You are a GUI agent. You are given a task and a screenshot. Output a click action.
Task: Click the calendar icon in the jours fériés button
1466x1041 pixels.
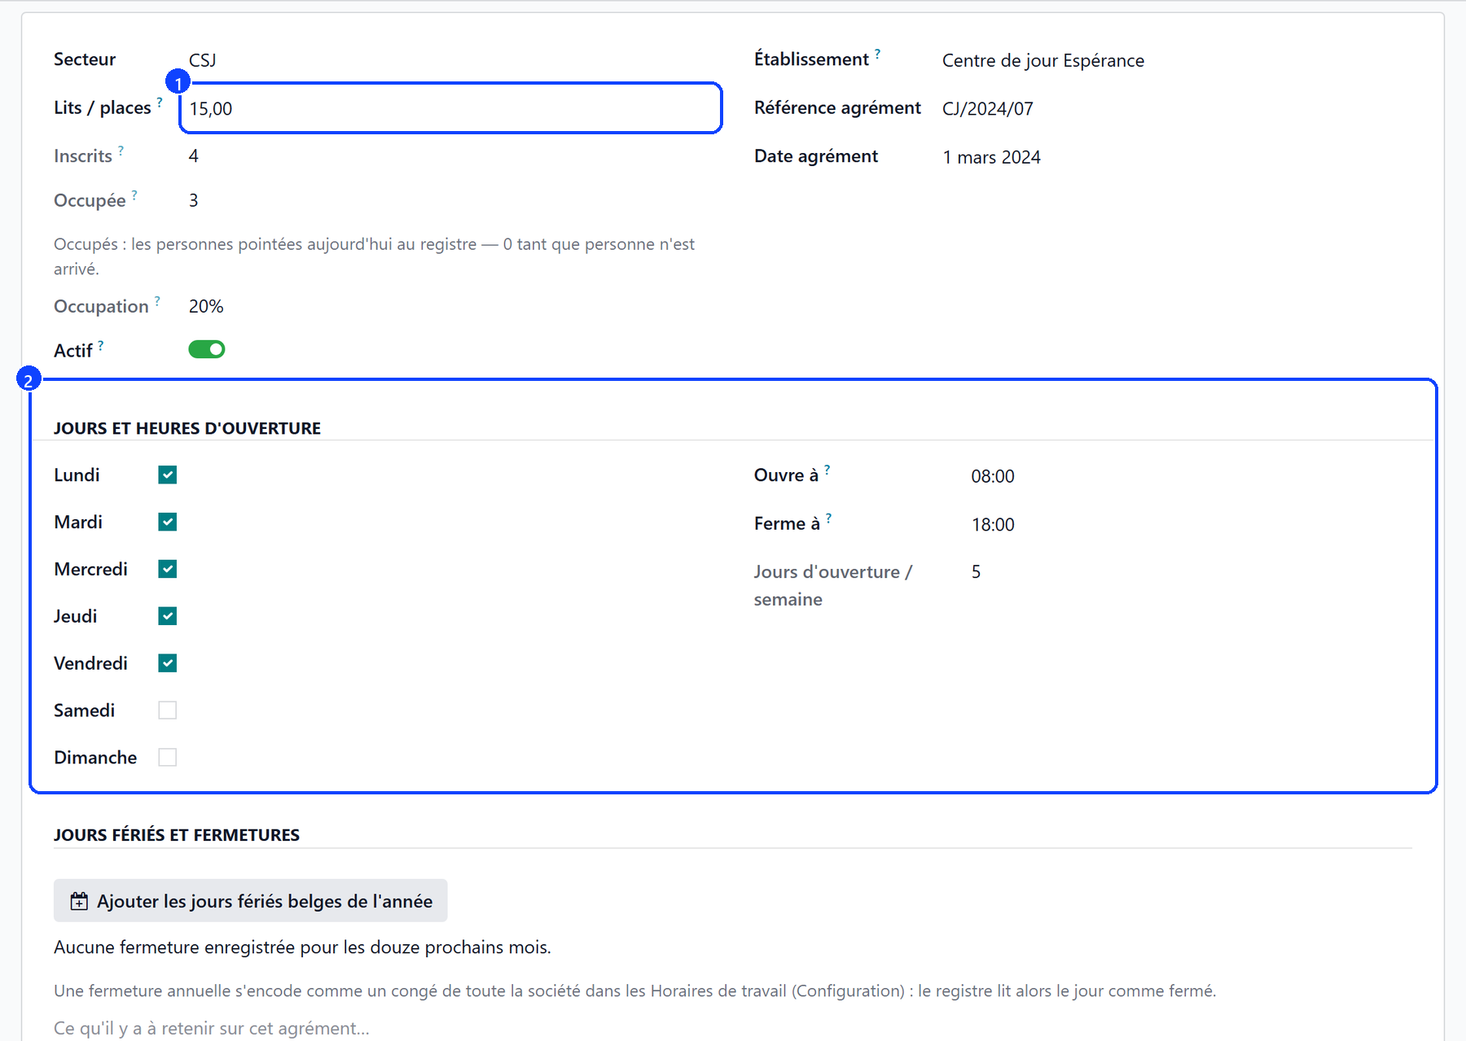pos(79,901)
